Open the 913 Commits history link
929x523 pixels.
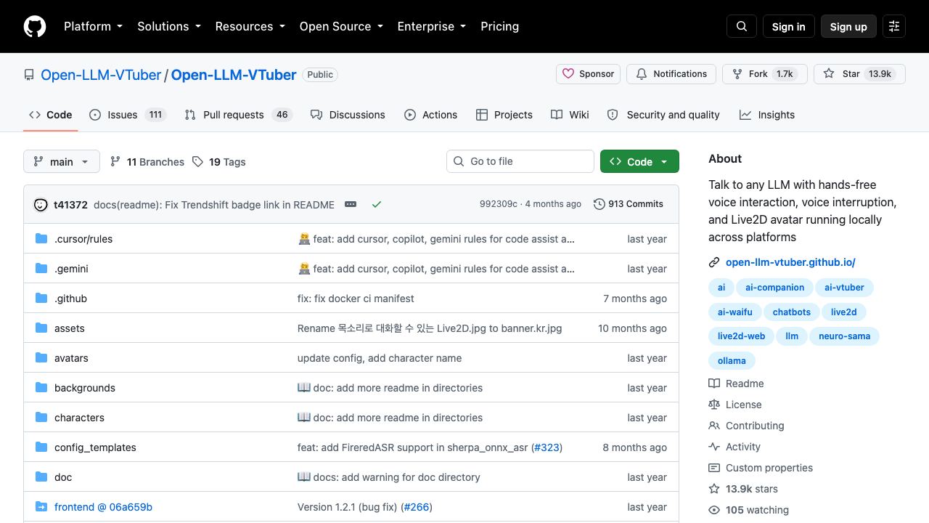tap(629, 204)
